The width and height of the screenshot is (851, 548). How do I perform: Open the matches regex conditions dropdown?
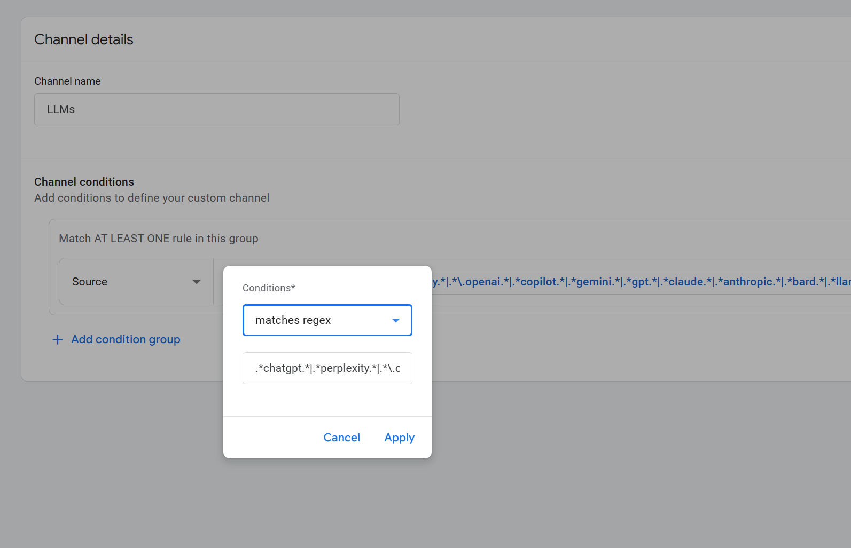tap(327, 320)
